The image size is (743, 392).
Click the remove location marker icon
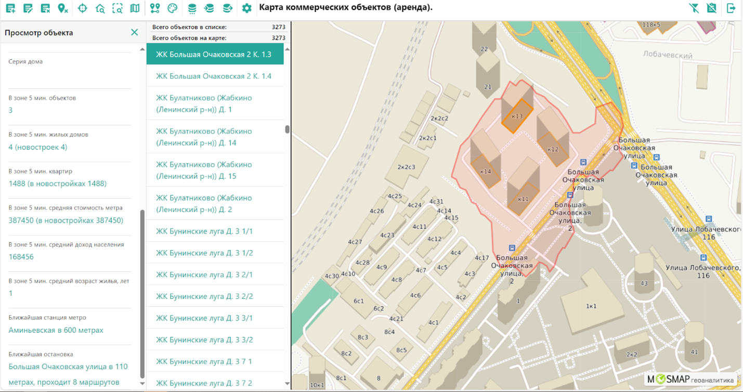coord(63,8)
